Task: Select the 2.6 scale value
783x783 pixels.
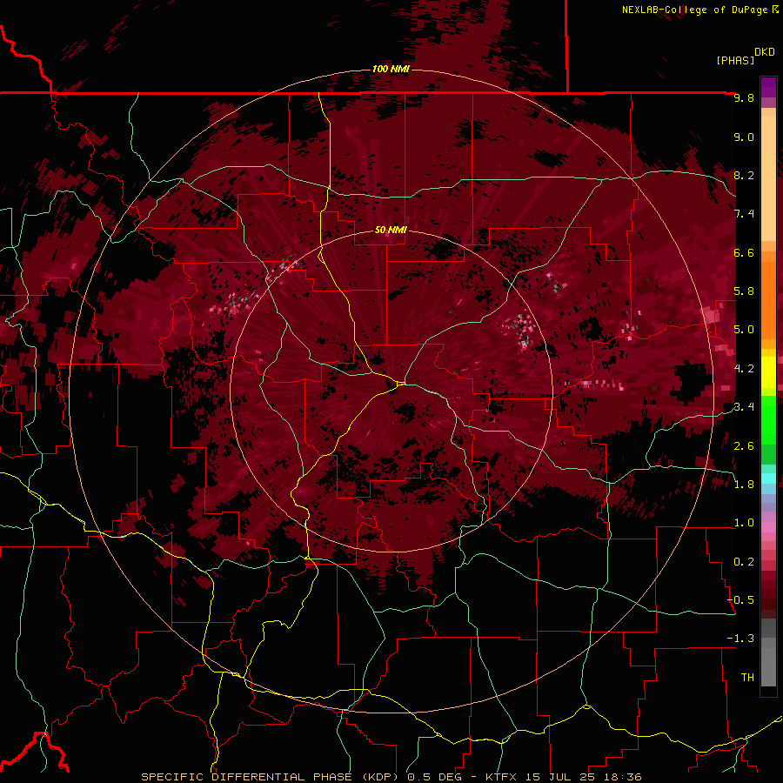Action: [744, 445]
